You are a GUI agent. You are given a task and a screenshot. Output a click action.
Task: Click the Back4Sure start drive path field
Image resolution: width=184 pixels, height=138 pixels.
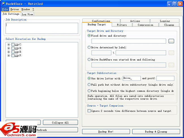click(x=129, y=65)
